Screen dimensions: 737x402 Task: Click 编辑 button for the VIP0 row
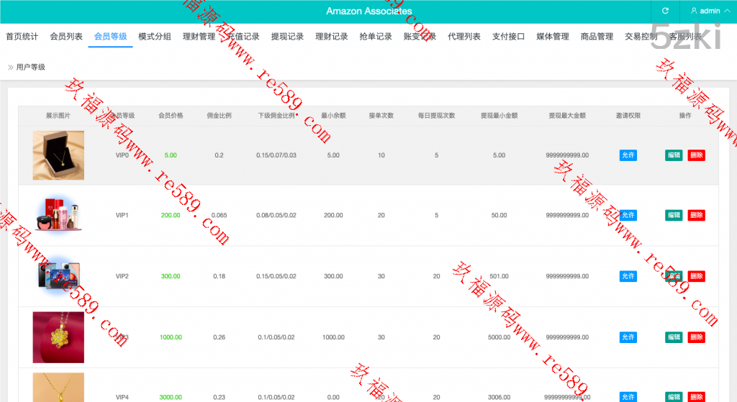pos(674,155)
